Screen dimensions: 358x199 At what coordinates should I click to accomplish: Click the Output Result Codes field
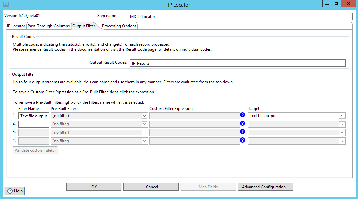click(238, 63)
